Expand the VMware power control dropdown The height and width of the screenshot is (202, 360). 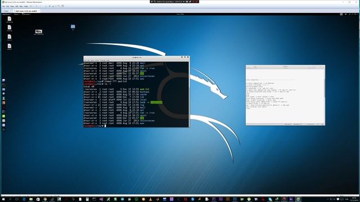pyautogui.click(x=33, y=6)
